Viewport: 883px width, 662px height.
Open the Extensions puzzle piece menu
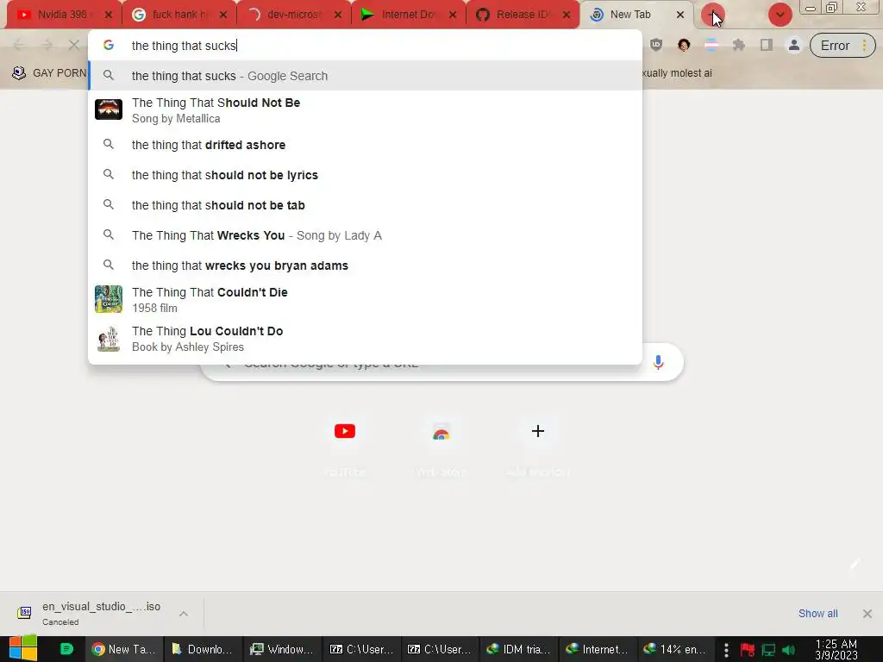coord(739,45)
